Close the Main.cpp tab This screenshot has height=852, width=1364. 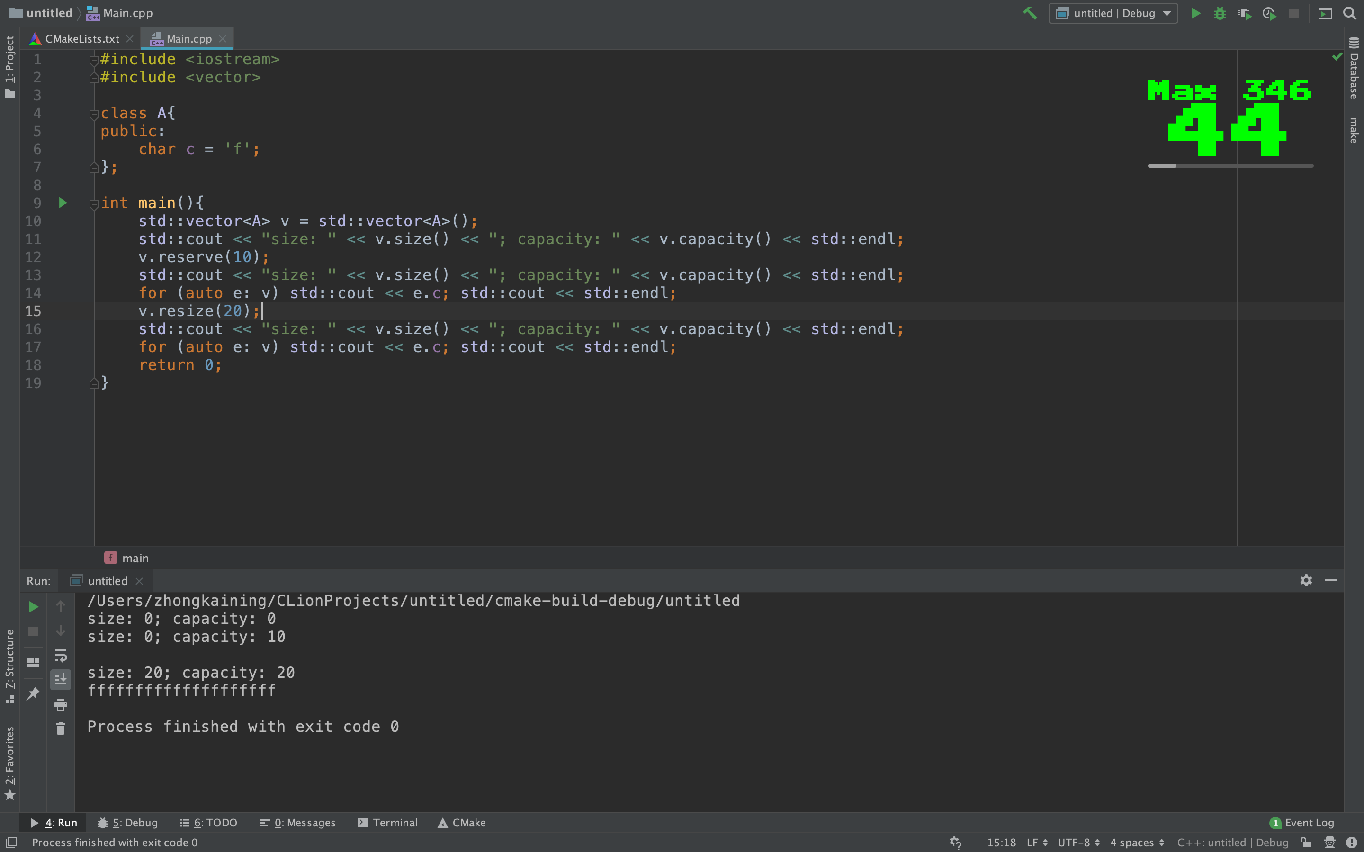click(x=223, y=39)
